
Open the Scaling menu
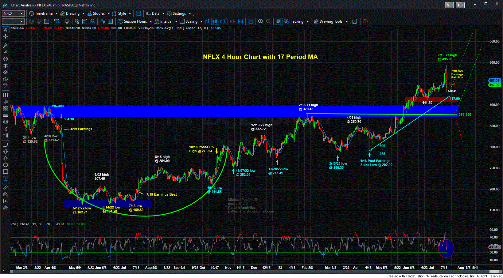191,21
